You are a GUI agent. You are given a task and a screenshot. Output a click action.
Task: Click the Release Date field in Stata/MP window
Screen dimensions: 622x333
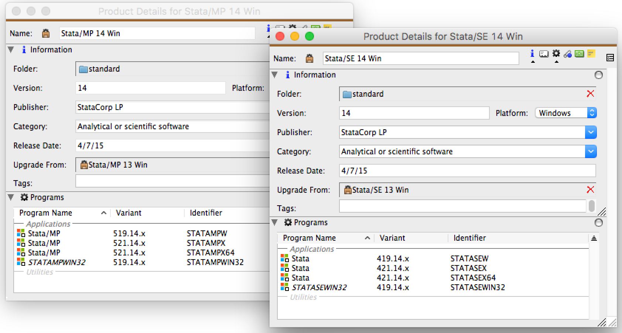(172, 145)
